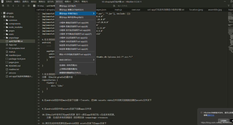The image size is (233, 125).
Task: Click the bookmark star icon
Action: [24, 6]
